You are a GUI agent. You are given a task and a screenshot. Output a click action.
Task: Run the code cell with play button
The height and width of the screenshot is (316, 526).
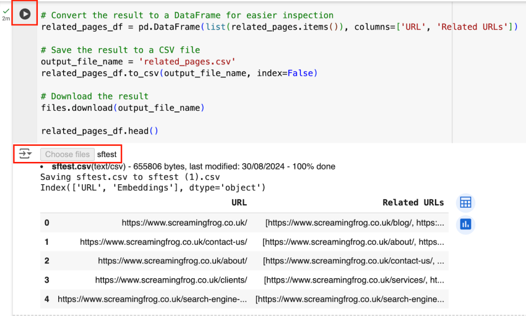click(25, 14)
